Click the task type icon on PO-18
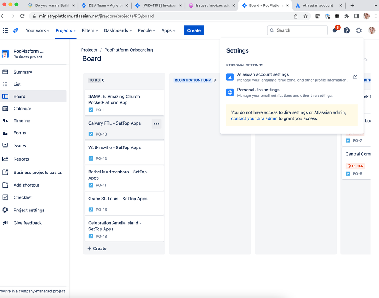 [91, 237]
